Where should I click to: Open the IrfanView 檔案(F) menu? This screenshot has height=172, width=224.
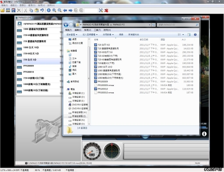(x=5, y=6)
